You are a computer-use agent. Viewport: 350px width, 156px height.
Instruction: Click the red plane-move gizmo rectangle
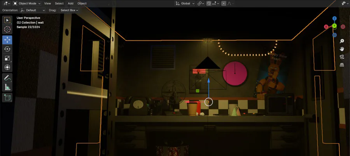(x=199, y=71)
